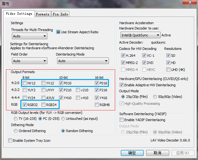Enable YADIF Deinterlacing checkbox
Screen dimensions: 198x160
122,120
